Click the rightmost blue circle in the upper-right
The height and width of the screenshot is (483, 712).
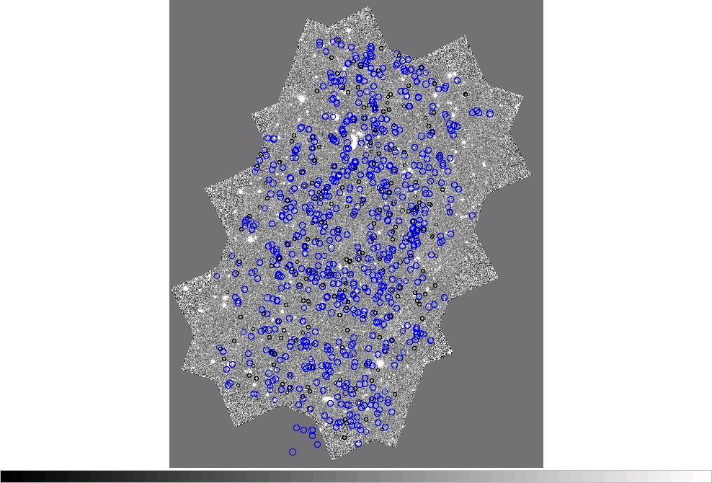pos(490,114)
